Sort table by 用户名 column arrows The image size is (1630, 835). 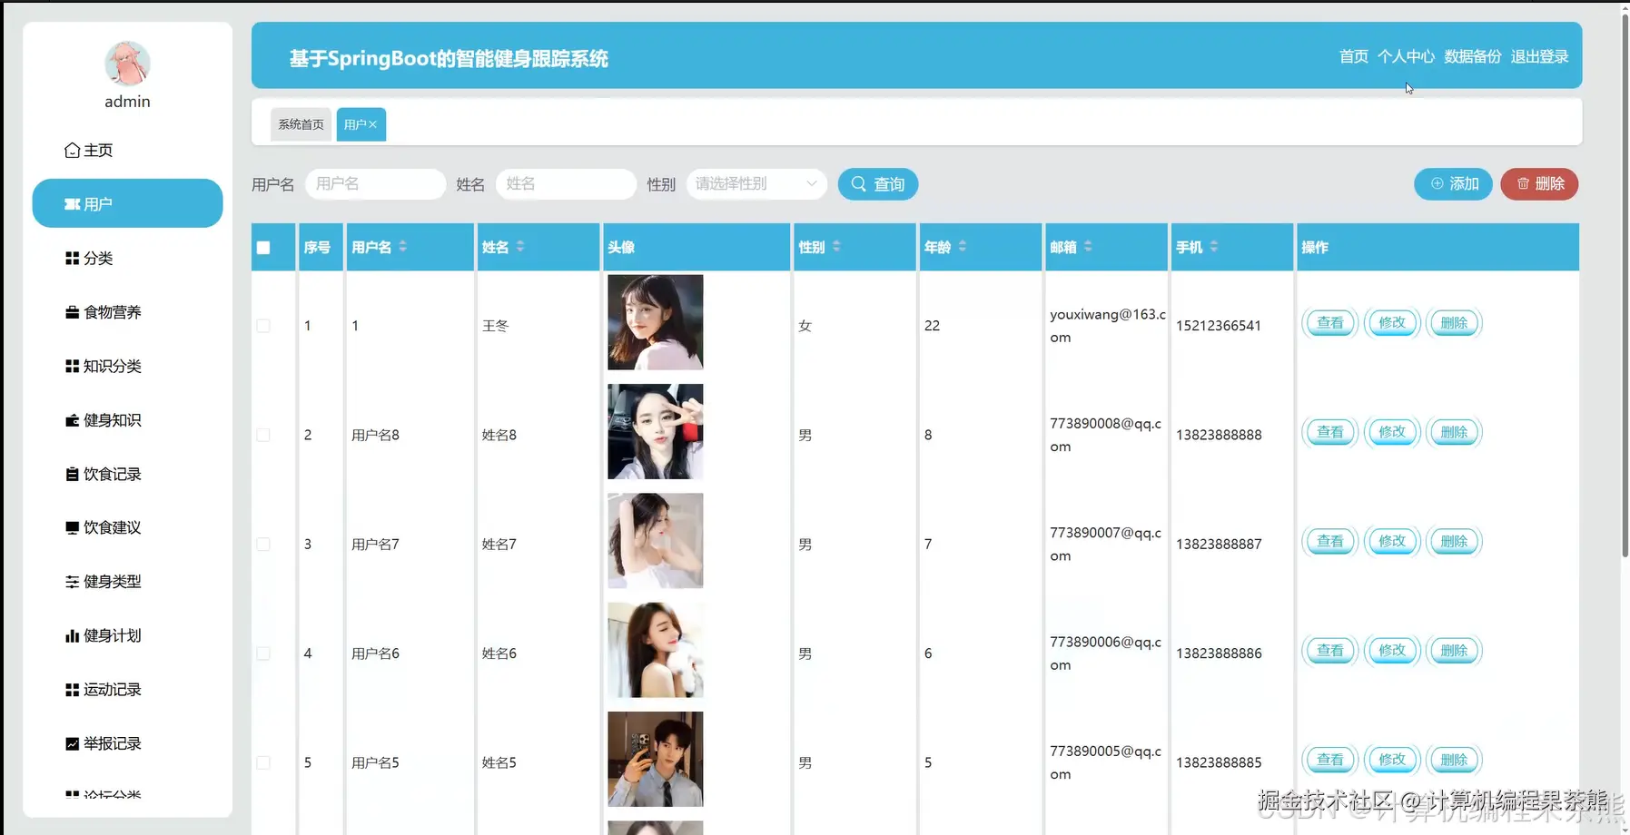pos(403,246)
